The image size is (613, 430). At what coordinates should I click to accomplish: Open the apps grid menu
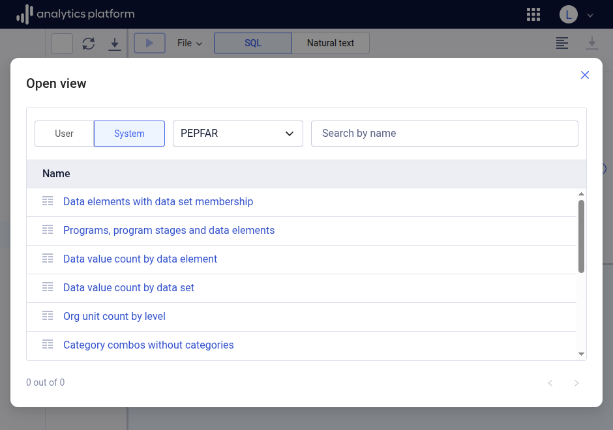coord(533,14)
